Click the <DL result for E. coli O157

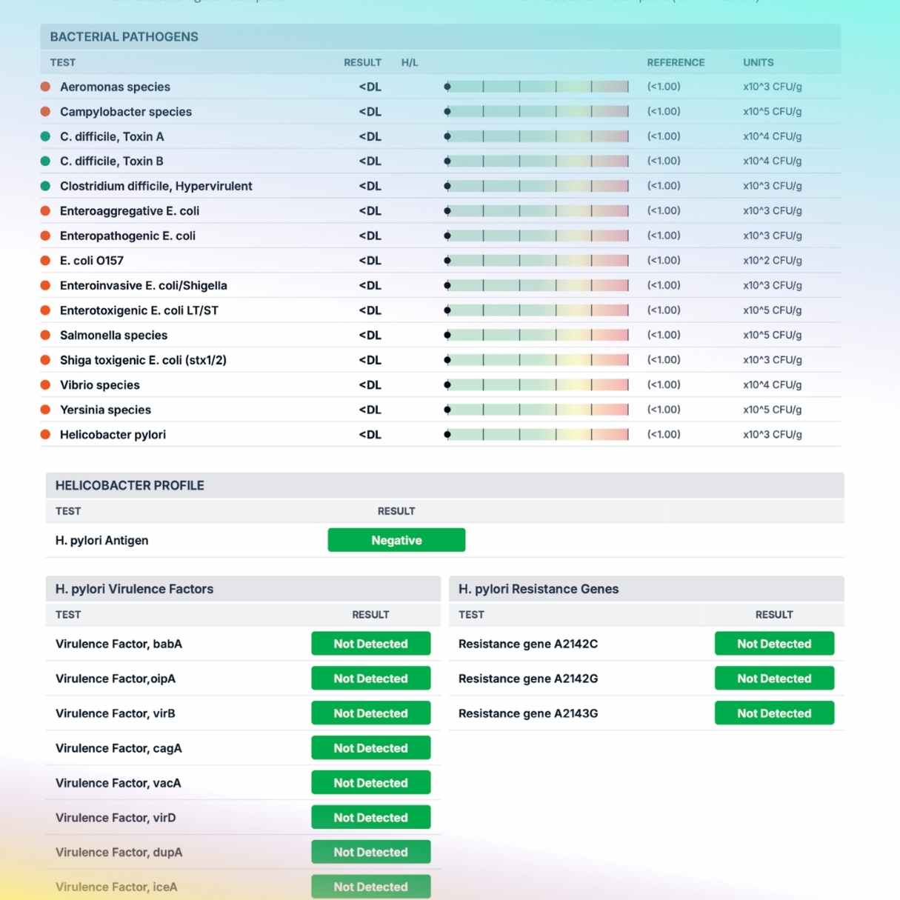[370, 261]
